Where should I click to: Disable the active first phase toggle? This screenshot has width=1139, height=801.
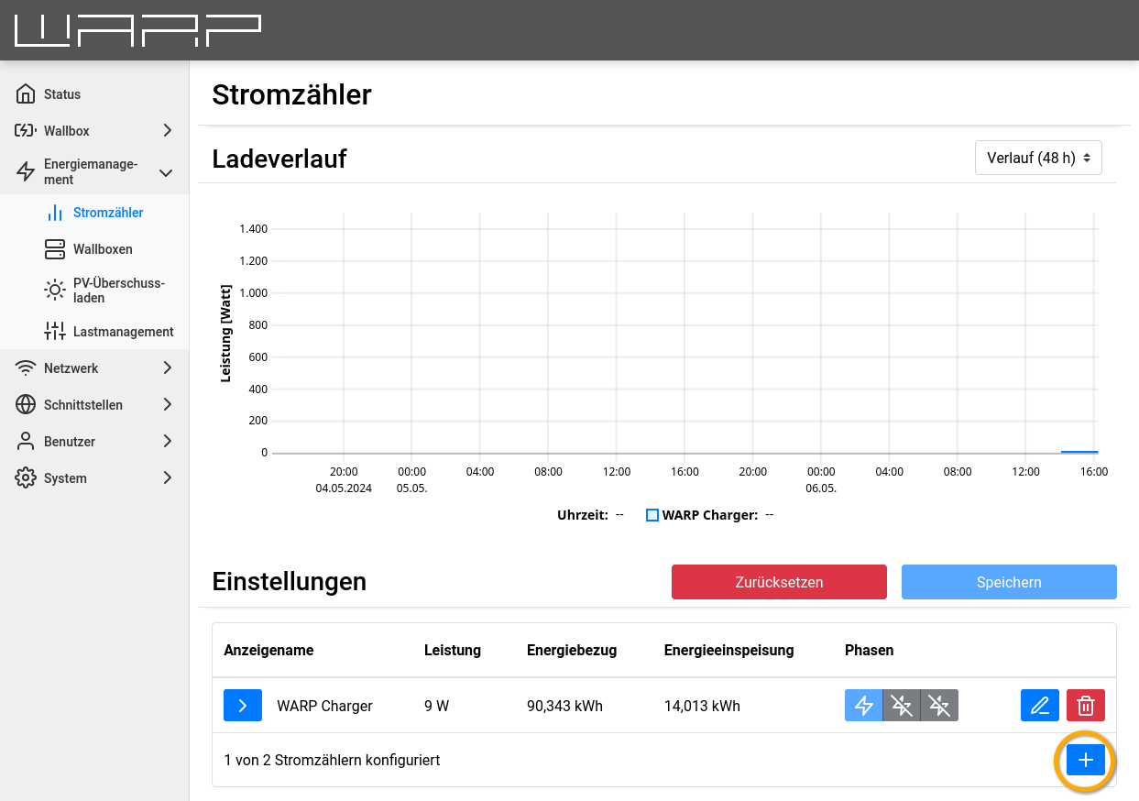863,706
